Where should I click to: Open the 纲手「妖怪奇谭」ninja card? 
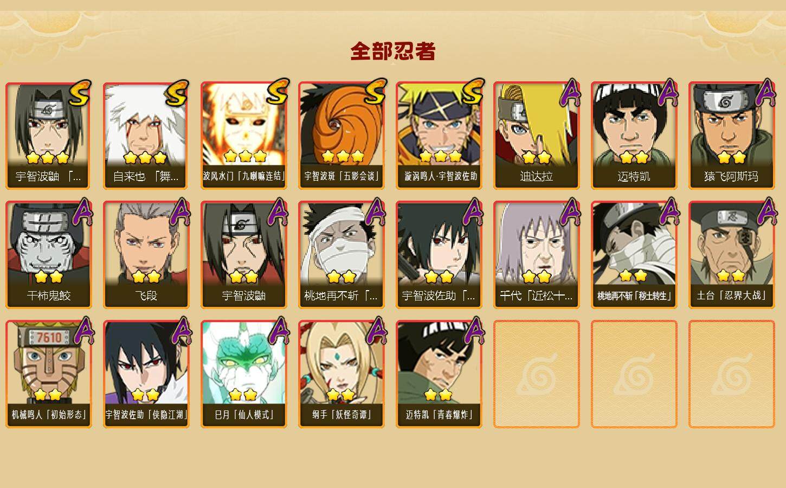click(341, 374)
